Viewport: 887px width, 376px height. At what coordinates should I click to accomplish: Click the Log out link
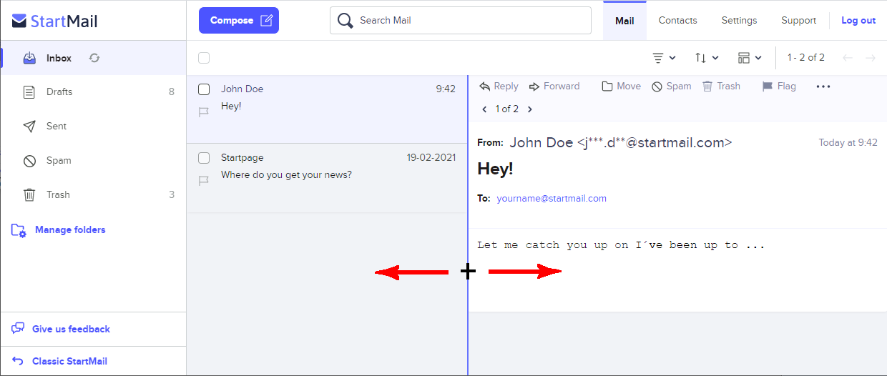pyautogui.click(x=858, y=20)
